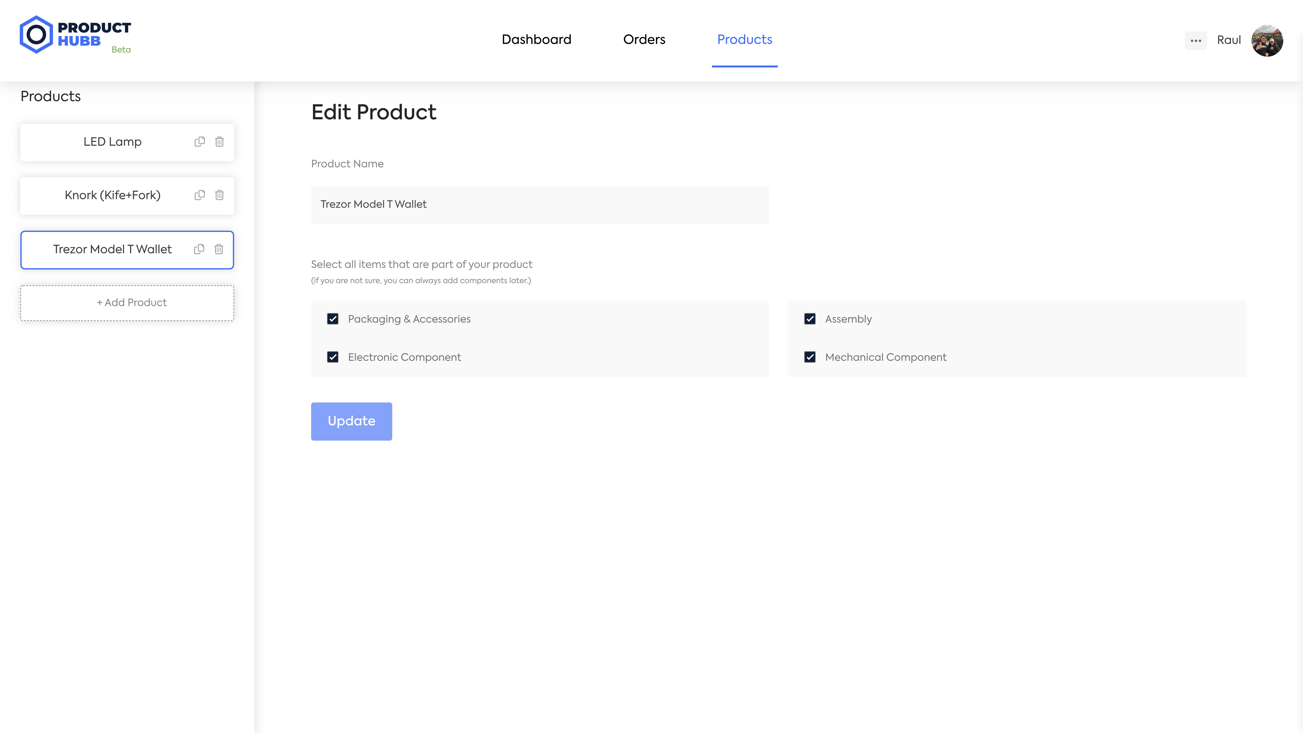Uncheck Packaging & Accessories checkbox
Viewport: 1303px width, 733px height.
coord(333,319)
